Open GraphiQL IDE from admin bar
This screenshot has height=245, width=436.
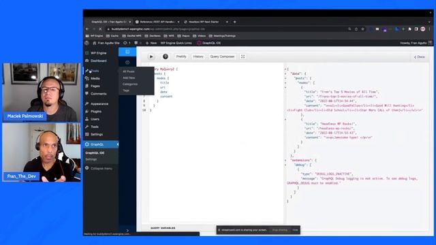[209, 43]
